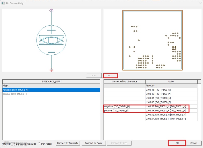Click Connect by Proximity button
203x148 pixels.
pyautogui.click(x=68, y=143)
